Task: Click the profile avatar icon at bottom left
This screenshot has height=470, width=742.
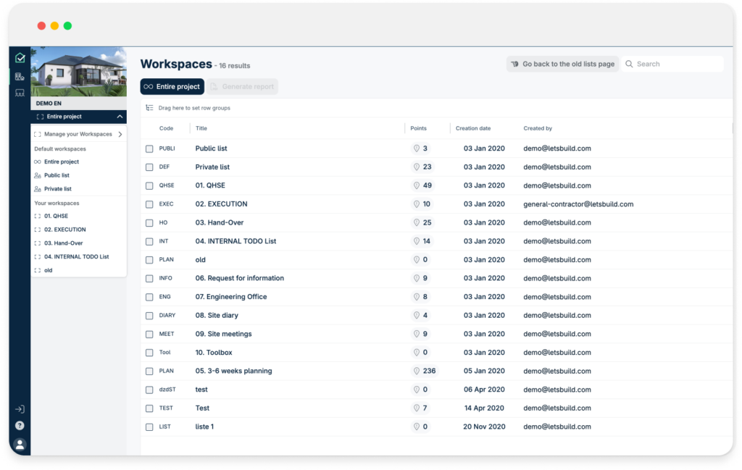Action: click(x=20, y=443)
